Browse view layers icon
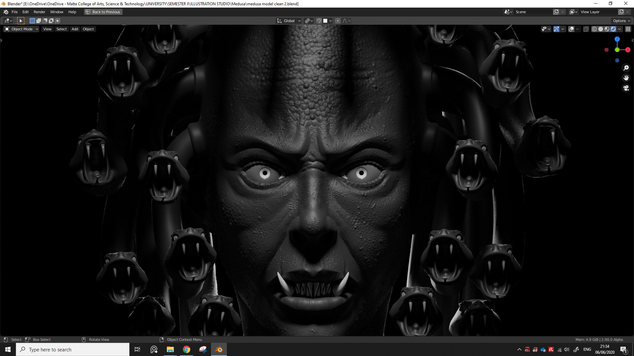The width and height of the screenshot is (634, 356). click(574, 12)
